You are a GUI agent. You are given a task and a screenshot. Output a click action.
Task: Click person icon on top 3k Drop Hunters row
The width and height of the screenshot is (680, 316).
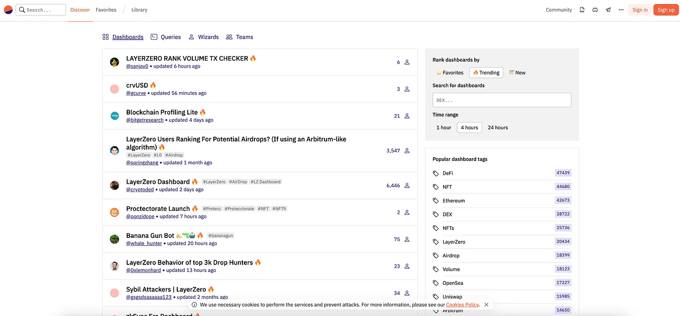click(x=407, y=266)
